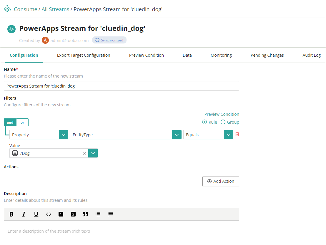
Task: Apply italic formatting in the description toolbar
Action: click(x=24, y=214)
